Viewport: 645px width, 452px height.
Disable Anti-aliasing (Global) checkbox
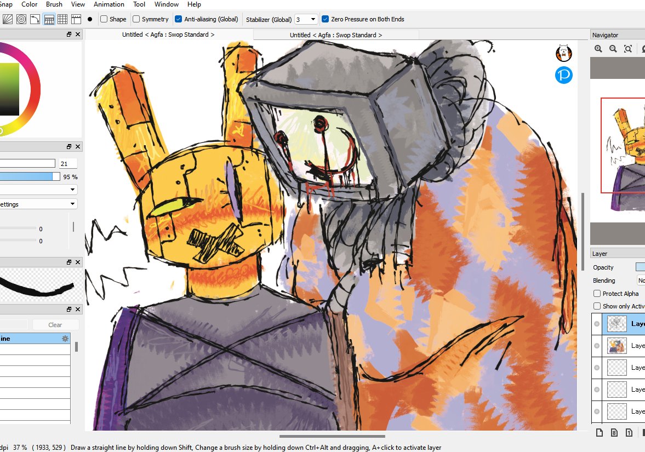179,19
